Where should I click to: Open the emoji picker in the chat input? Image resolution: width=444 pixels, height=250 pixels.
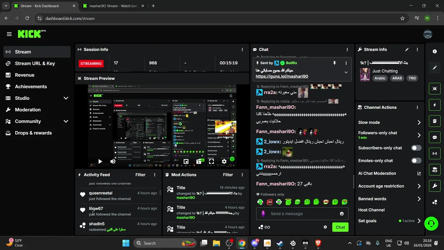coord(342,214)
